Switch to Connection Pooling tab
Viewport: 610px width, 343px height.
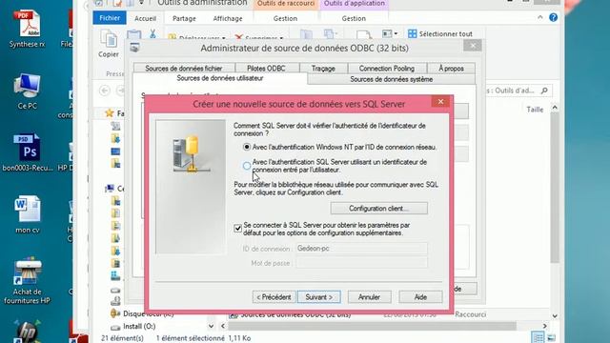(387, 68)
